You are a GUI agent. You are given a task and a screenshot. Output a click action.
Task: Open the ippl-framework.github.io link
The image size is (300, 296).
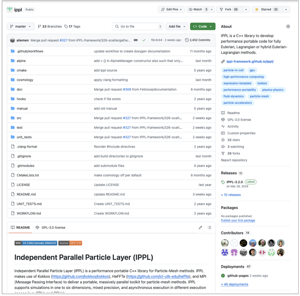click(x=250, y=62)
